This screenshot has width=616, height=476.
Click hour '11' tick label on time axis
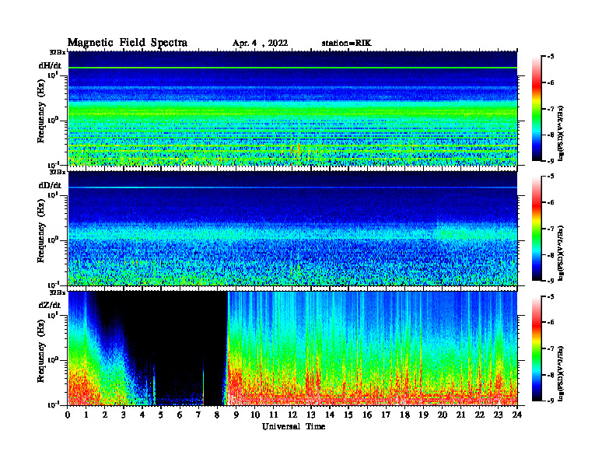tap(274, 415)
